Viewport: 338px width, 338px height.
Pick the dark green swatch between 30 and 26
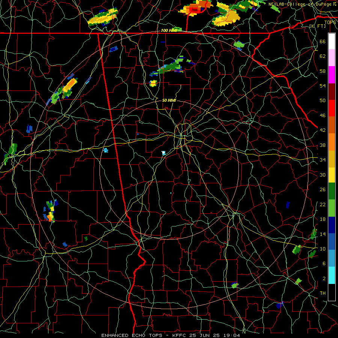[x=332, y=191]
